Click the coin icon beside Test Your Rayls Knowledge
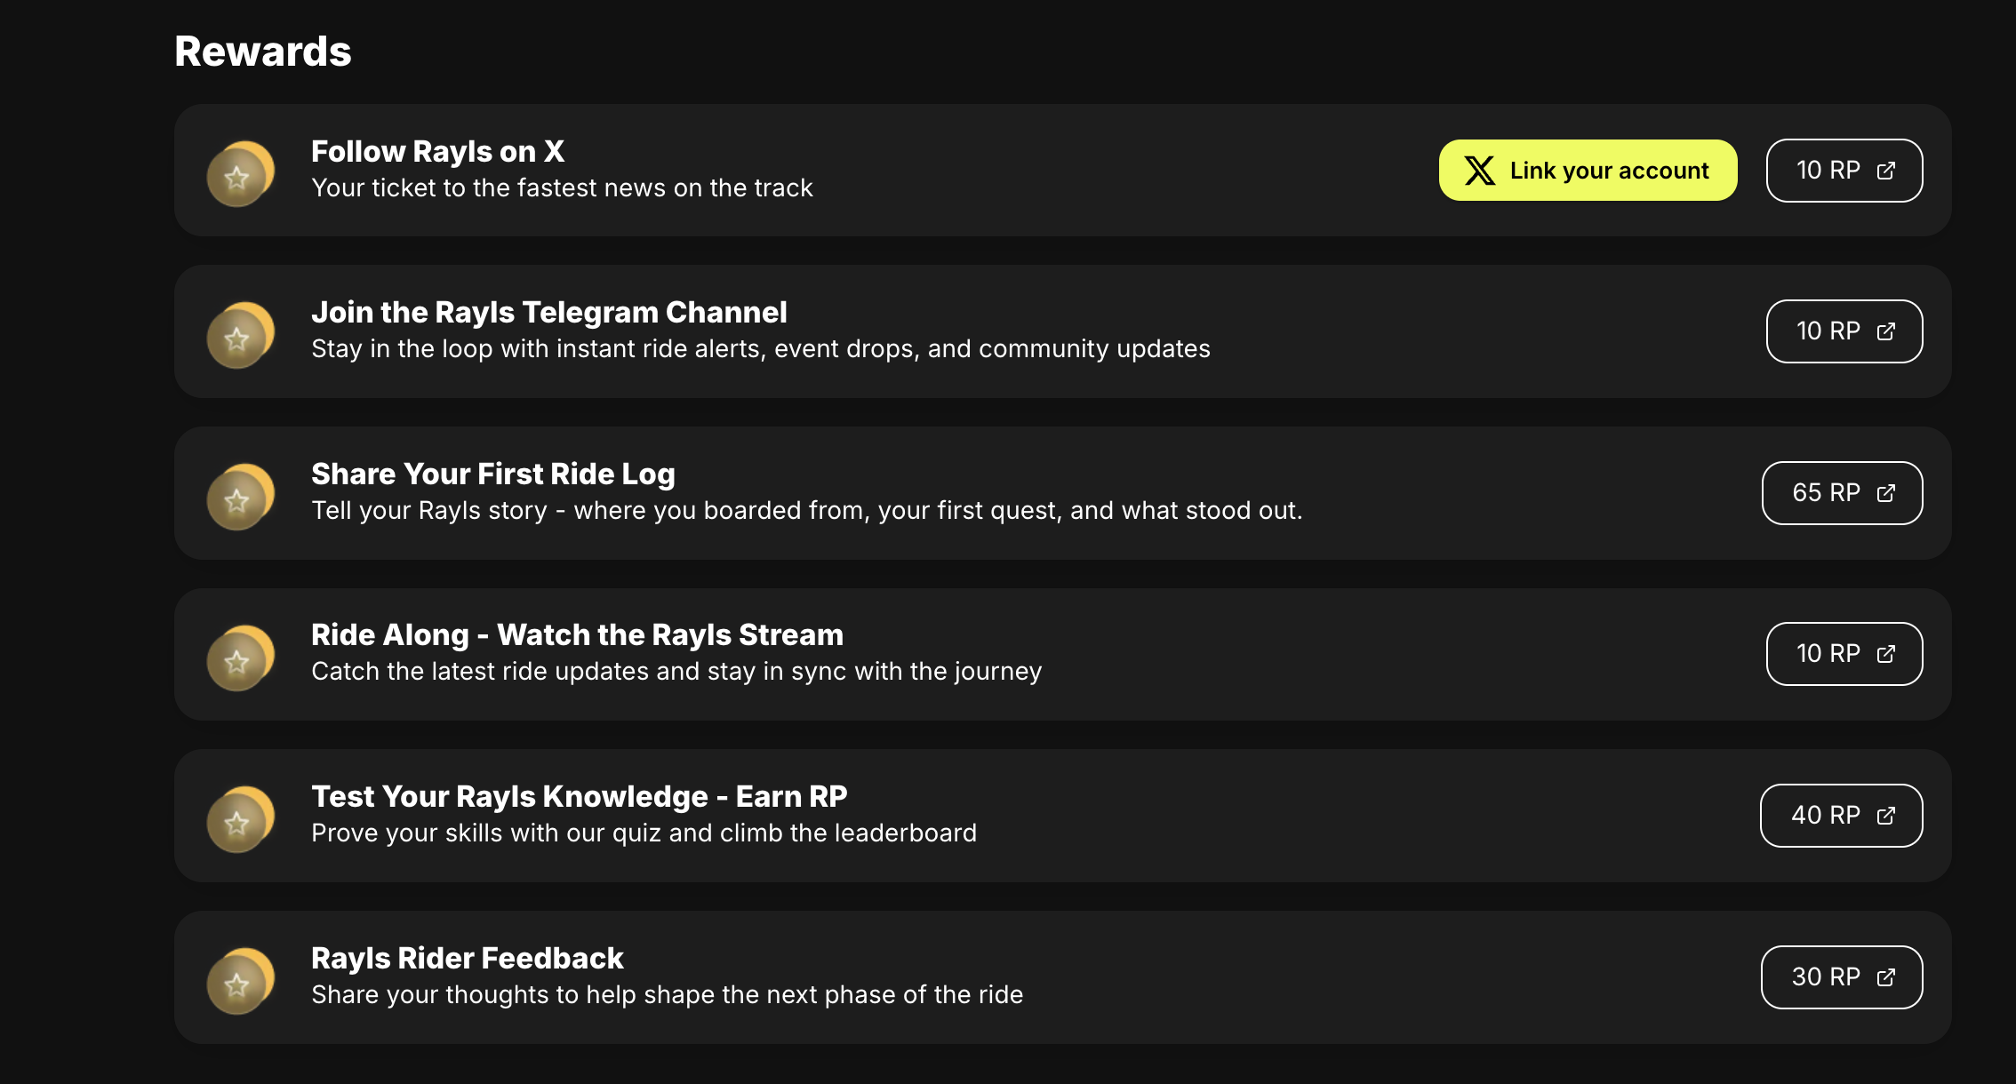Viewport: 2016px width, 1084px height. click(x=240, y=819)
